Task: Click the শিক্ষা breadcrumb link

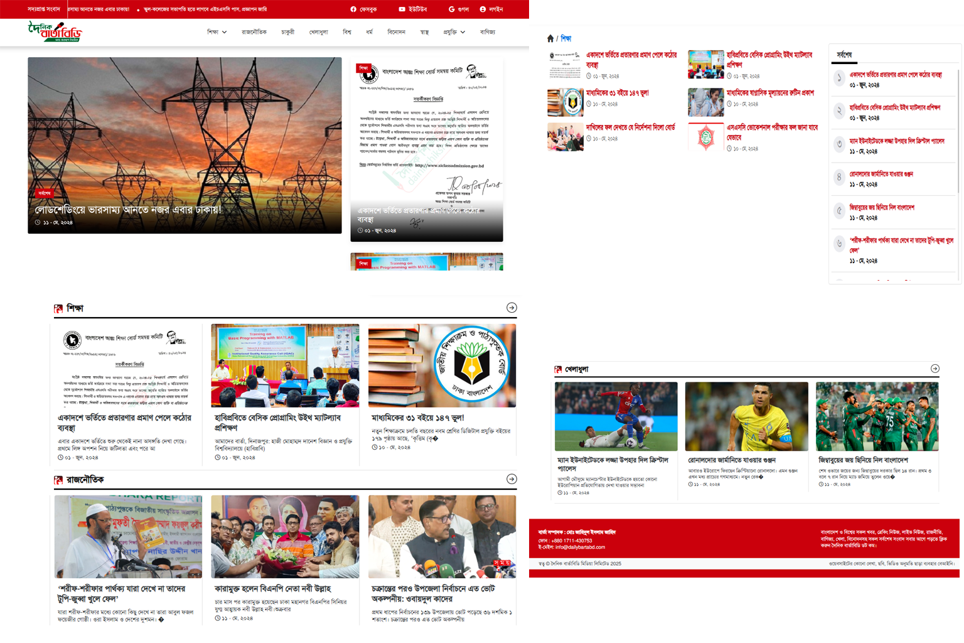Action: (x=565, y=39)
